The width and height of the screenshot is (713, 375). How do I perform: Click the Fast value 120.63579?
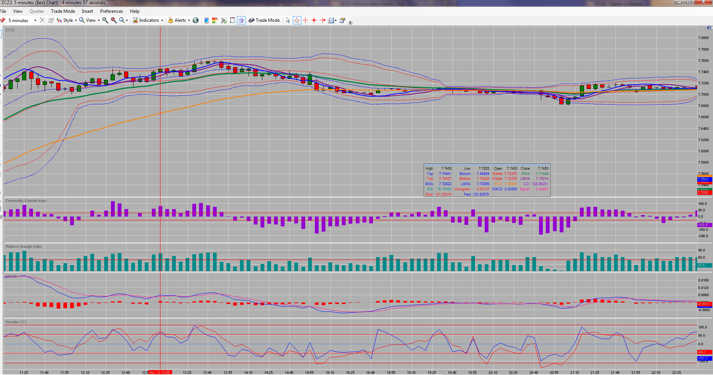[x=481, y=194]
